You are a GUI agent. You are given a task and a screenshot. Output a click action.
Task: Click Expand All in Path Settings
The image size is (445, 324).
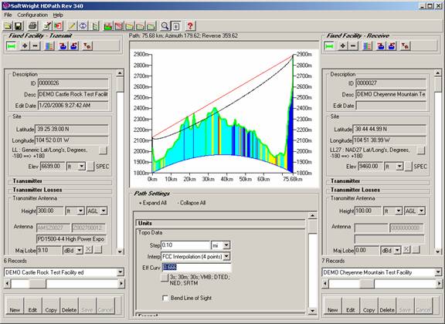153,203
